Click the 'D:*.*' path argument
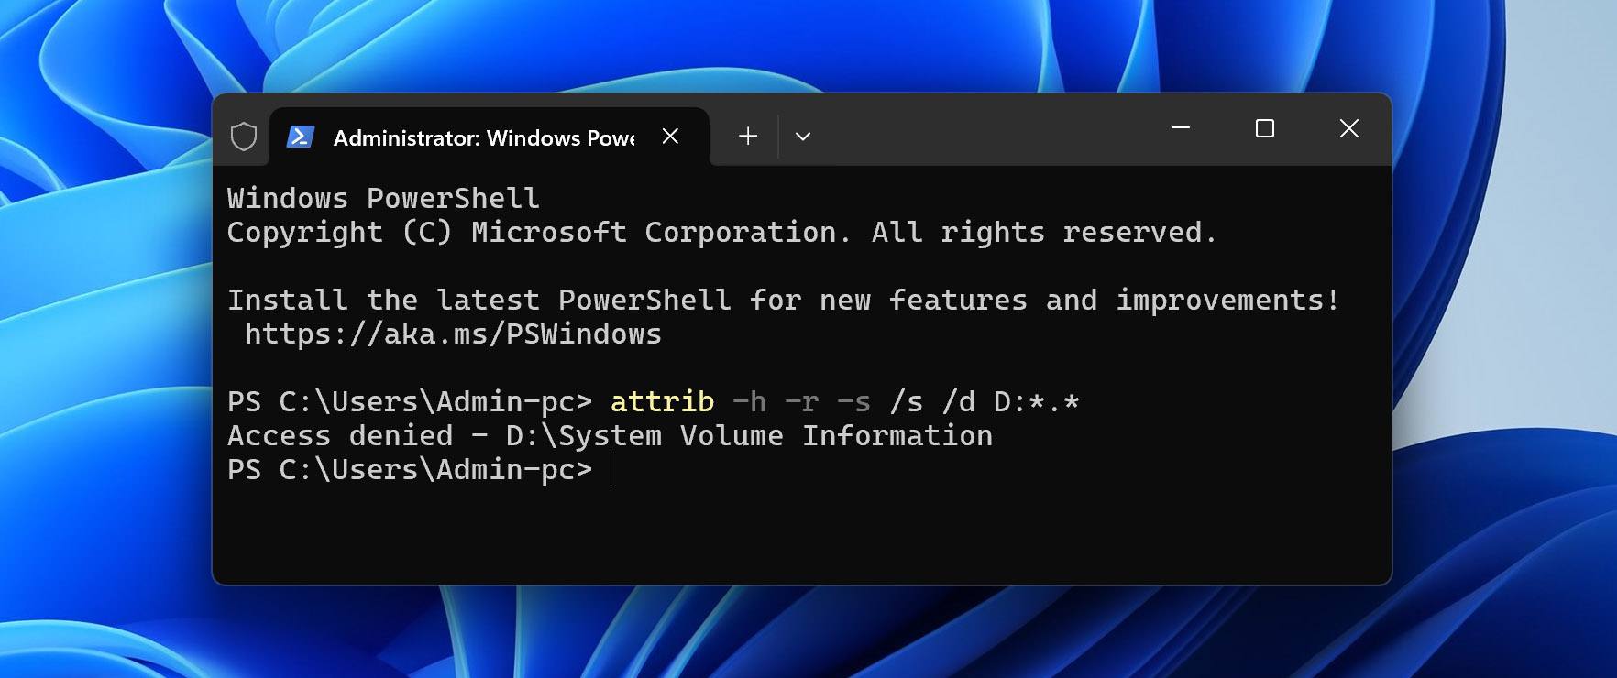This screenshot has height=678, width=1617. click(1036, 402)
